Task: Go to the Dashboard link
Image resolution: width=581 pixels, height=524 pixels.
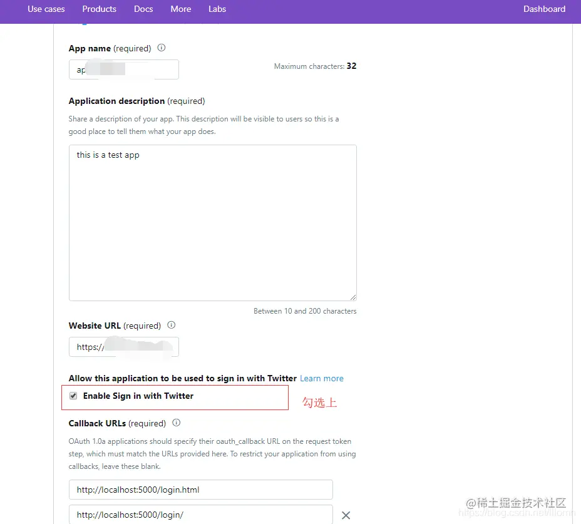Action: pyautogui.click(x=544, y=9)
